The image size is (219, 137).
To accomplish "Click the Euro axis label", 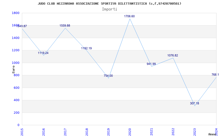I will click(13, 69).
